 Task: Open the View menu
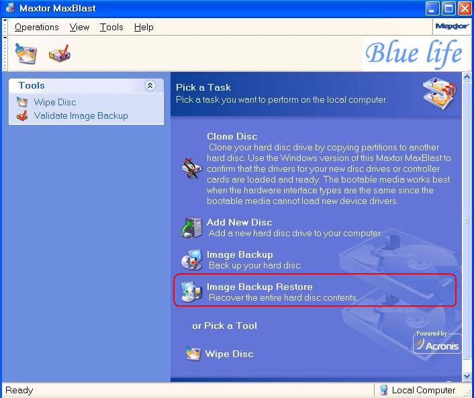[x=79, y=28]
